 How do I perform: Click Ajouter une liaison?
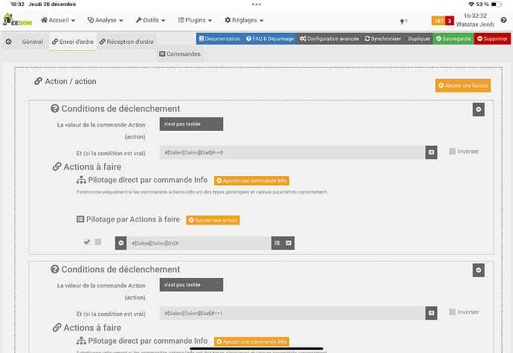(x=463, y=85)
